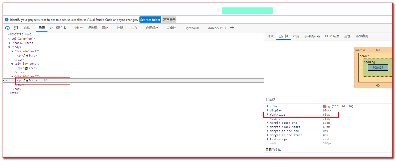Image resolution: width=396 pixels, height=161 pixels.
Task: Select the 已计算 side tab
Action: point(284,36)
